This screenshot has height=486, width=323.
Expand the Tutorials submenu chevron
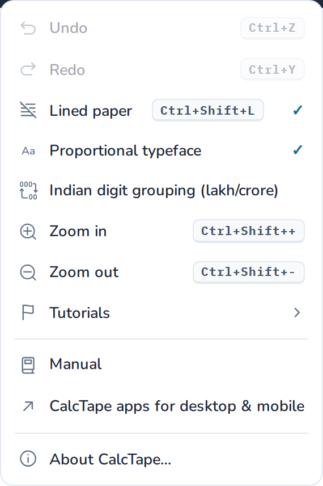297,312
